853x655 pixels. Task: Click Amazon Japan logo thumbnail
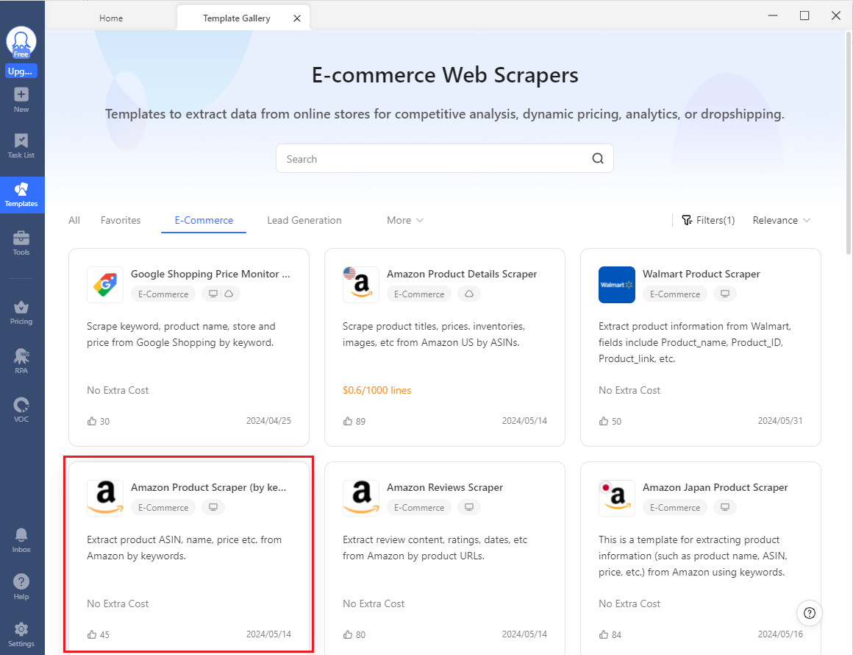pos(617,498)
